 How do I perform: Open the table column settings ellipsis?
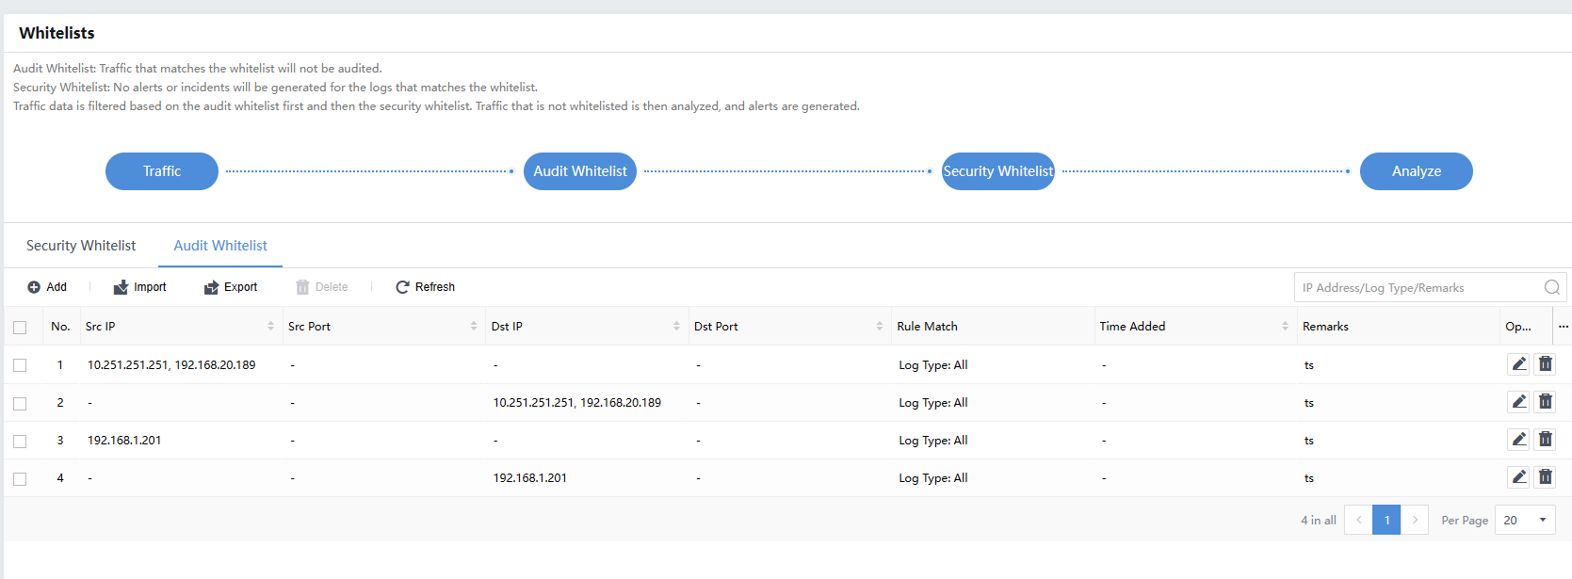pyautogui.click(x=1563, y=327)
